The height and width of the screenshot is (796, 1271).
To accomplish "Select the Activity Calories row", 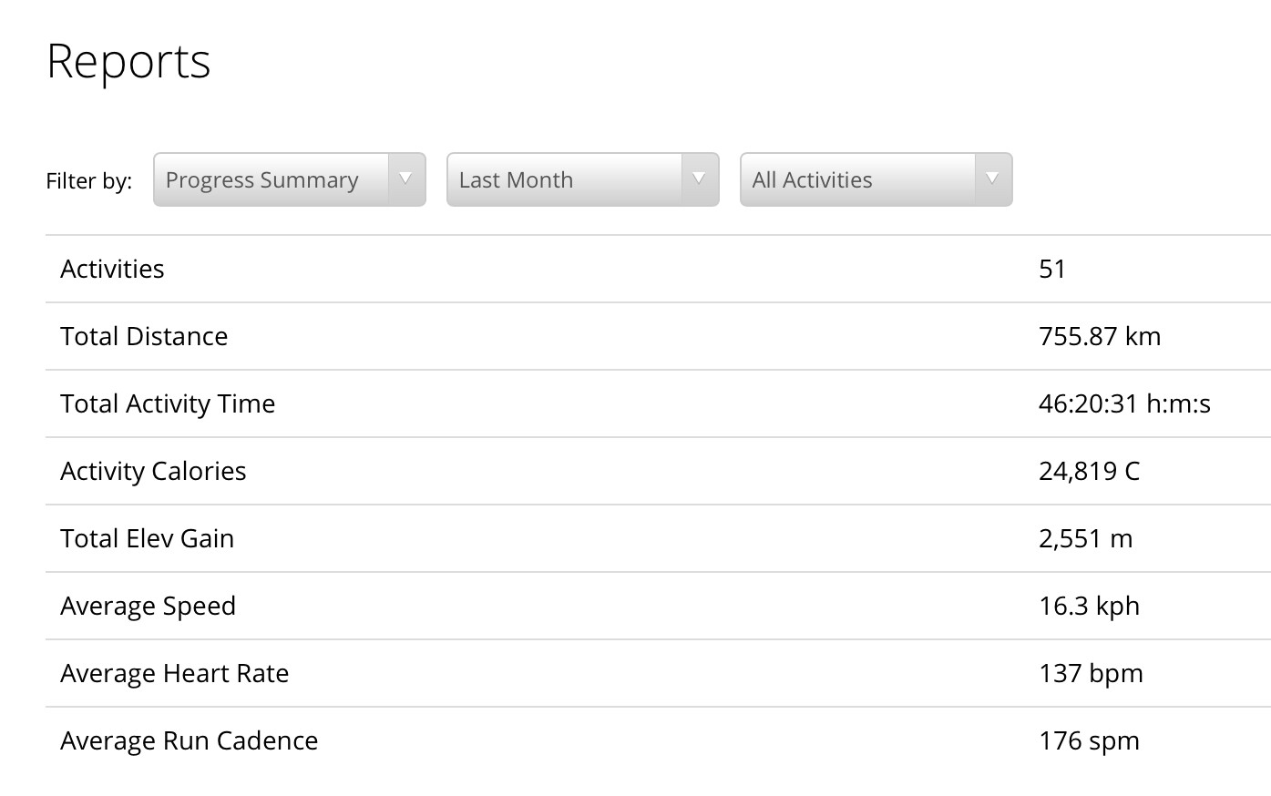I will pyautogui.click(x=658, y=471).
